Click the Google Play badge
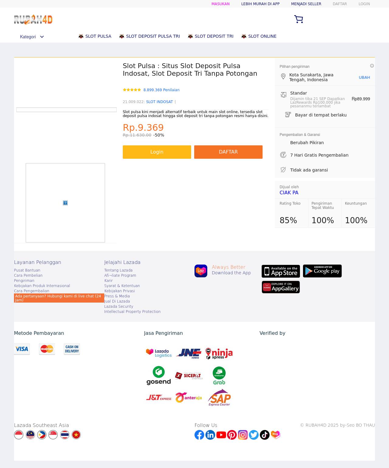Image resolution: width=389 pixels, height=468 pixels. click(322, 271)
